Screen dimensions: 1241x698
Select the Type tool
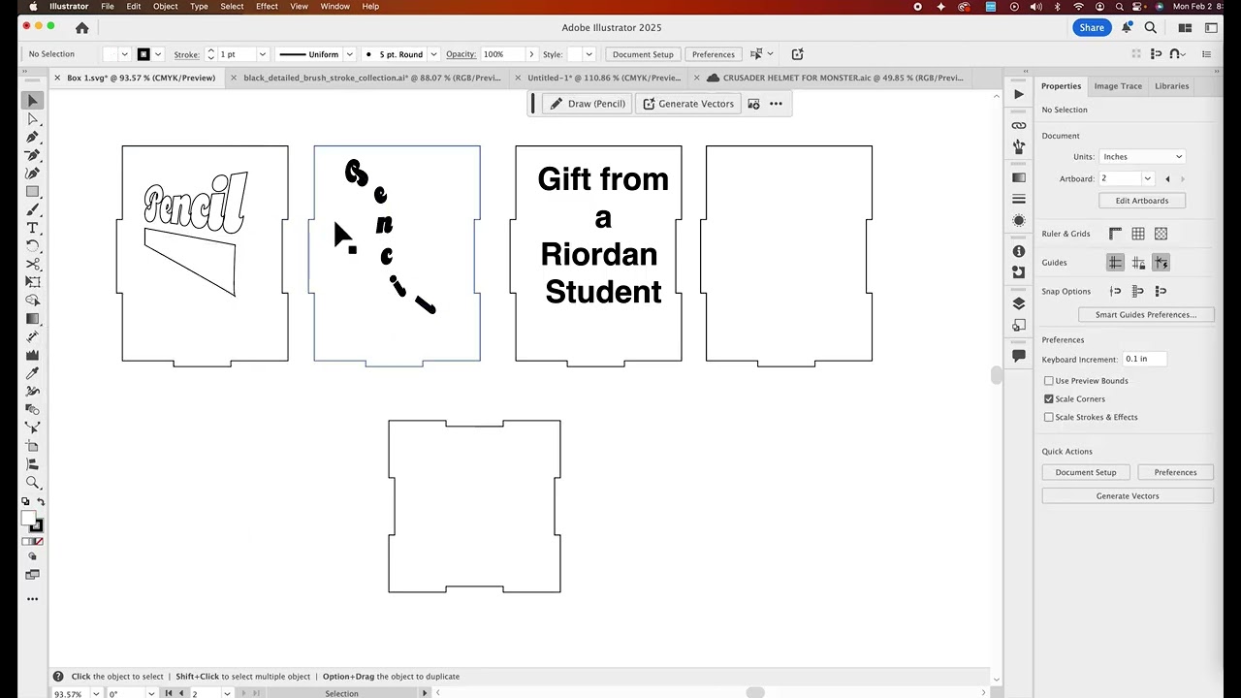[x=33, y=227]
